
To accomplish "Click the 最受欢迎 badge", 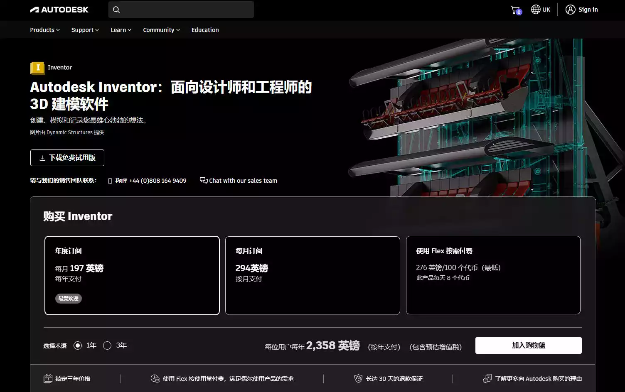I will [x=69, y=299].
